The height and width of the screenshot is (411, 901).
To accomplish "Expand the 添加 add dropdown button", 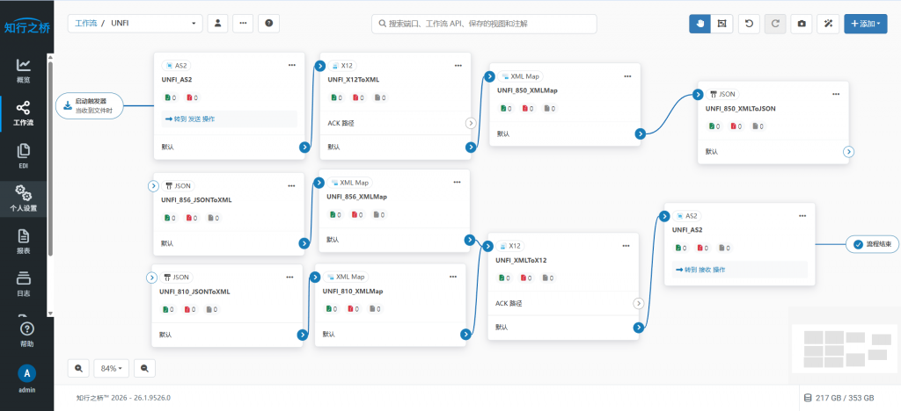I will tap(866, 24).
